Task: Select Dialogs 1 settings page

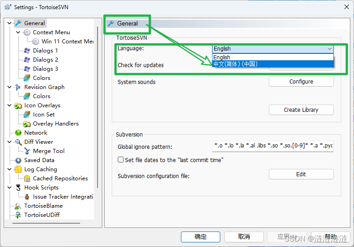Action: pyautogui.click(x=45, y=50)
